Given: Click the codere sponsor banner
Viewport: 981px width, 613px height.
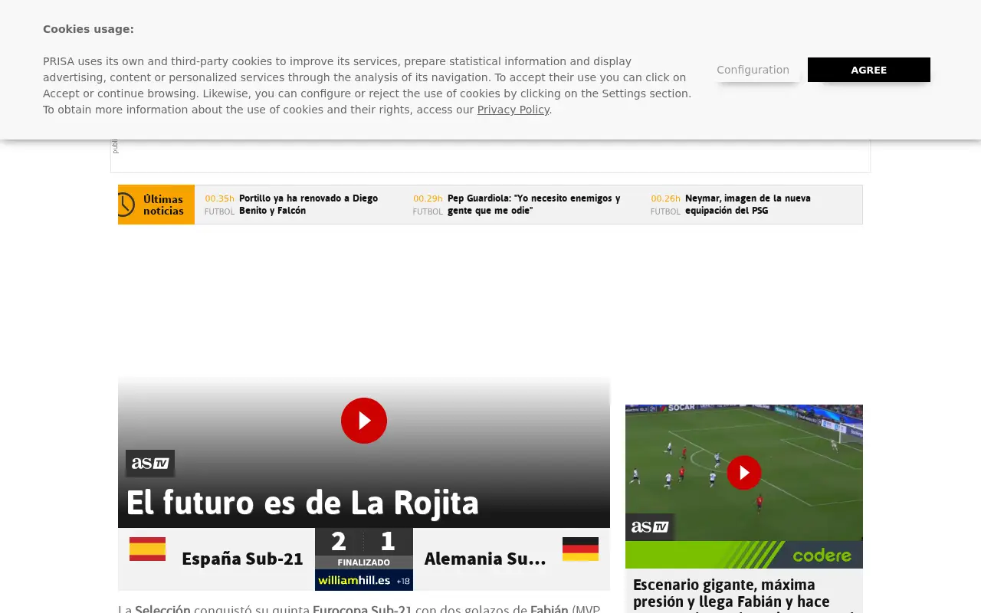Looking at the screenshot, I should pos(744,555).
